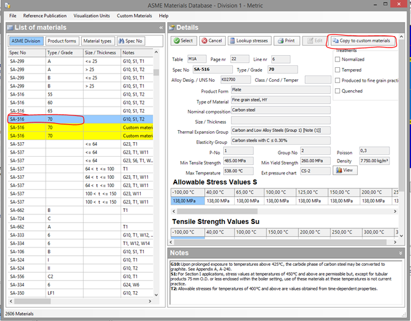This screenshot has height=321, width=411.
Task: Click the application icon in title bar
Action: 8,5
